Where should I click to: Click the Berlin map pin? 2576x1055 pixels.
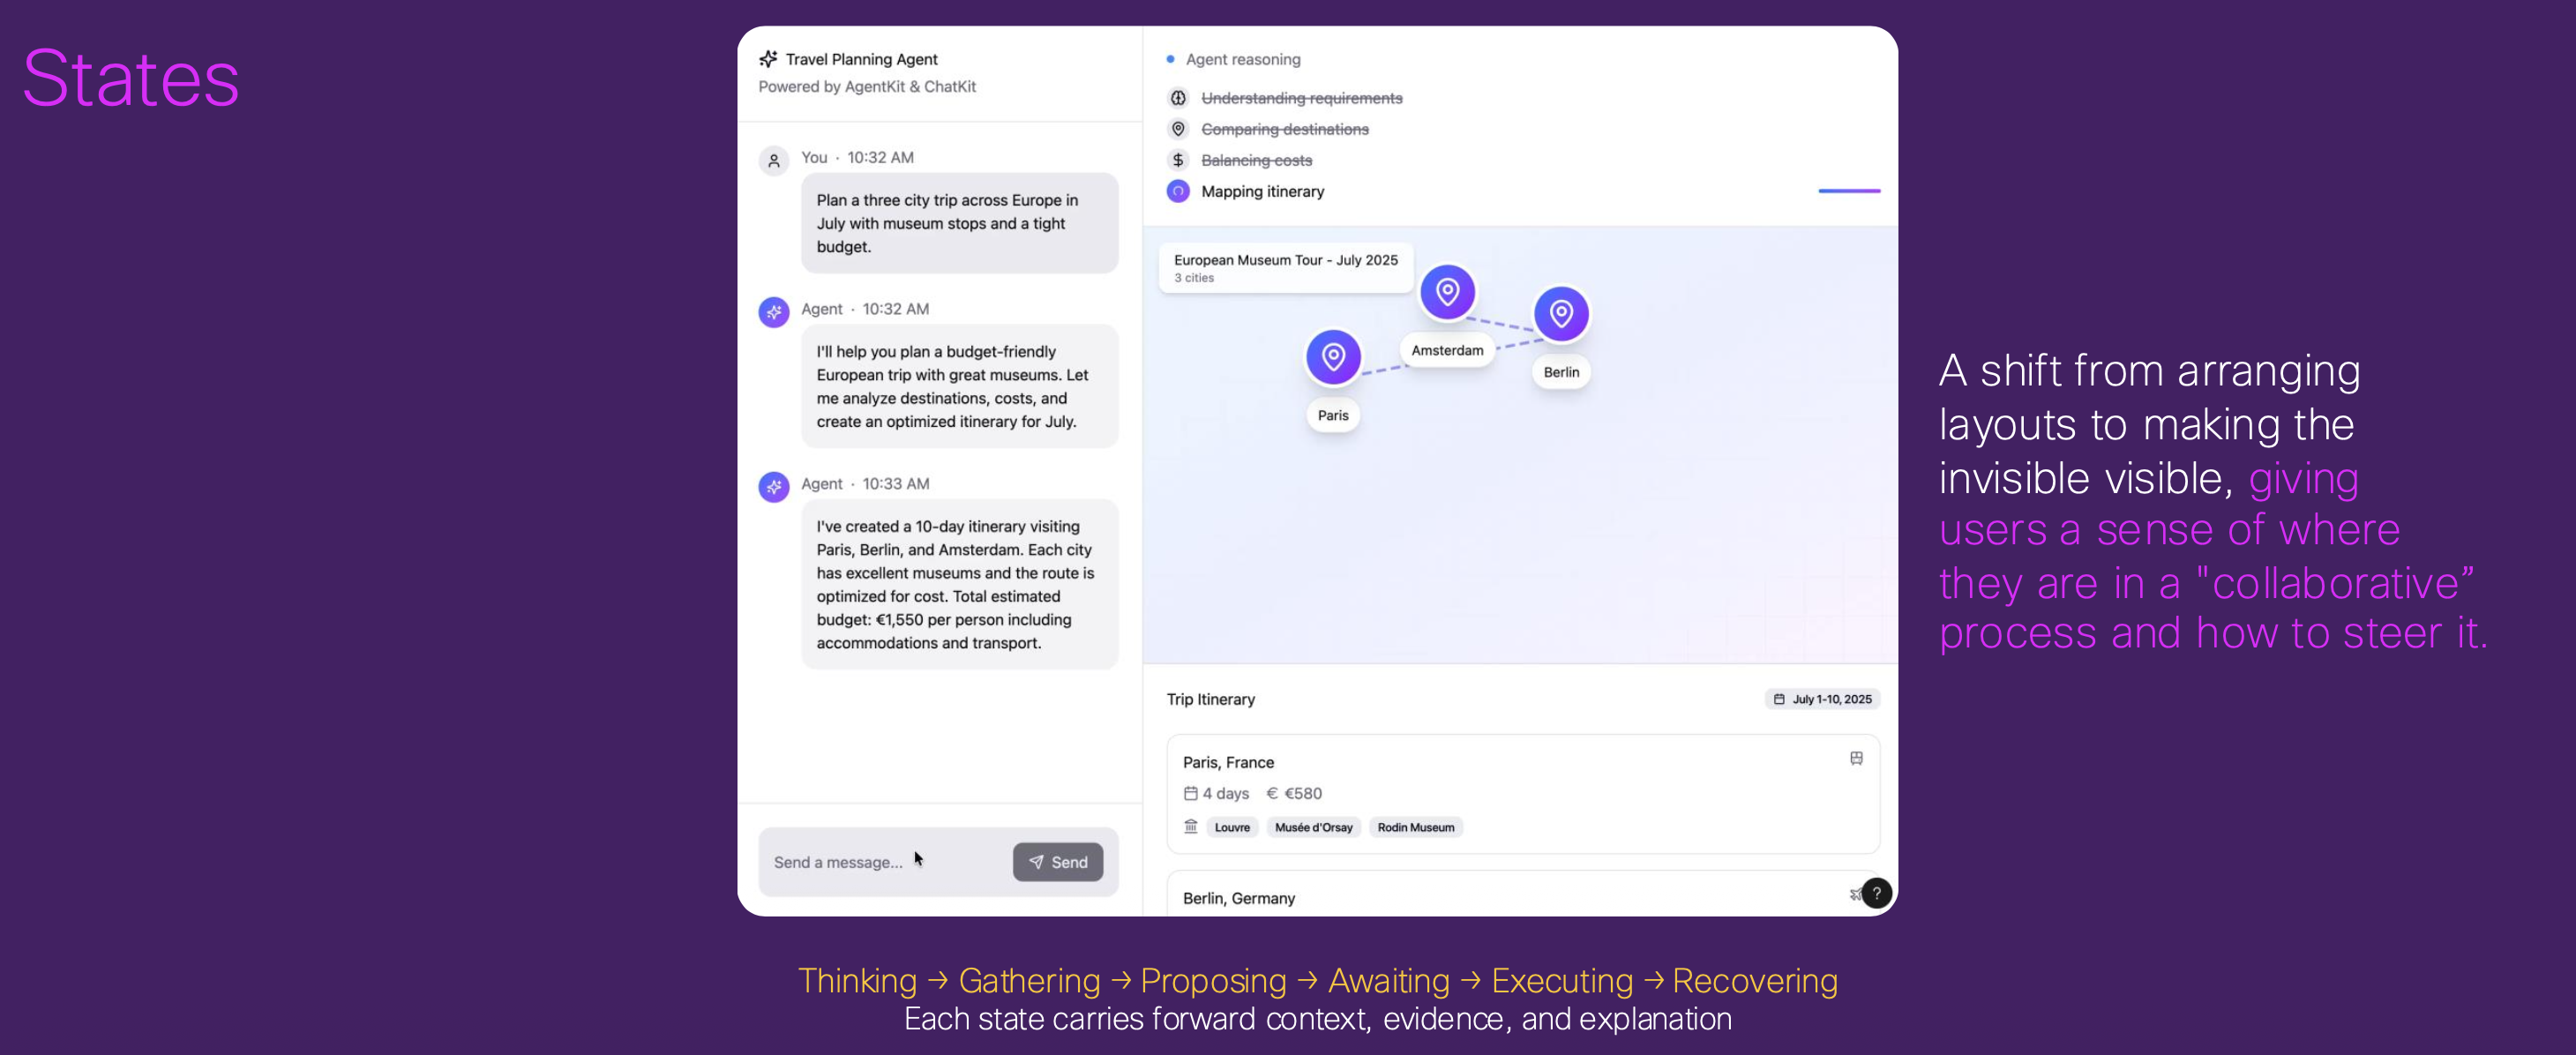(x=1561, y=314)
